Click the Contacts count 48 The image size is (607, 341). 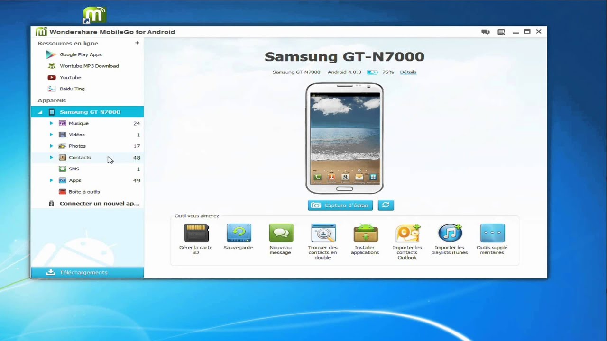point(137,157)
